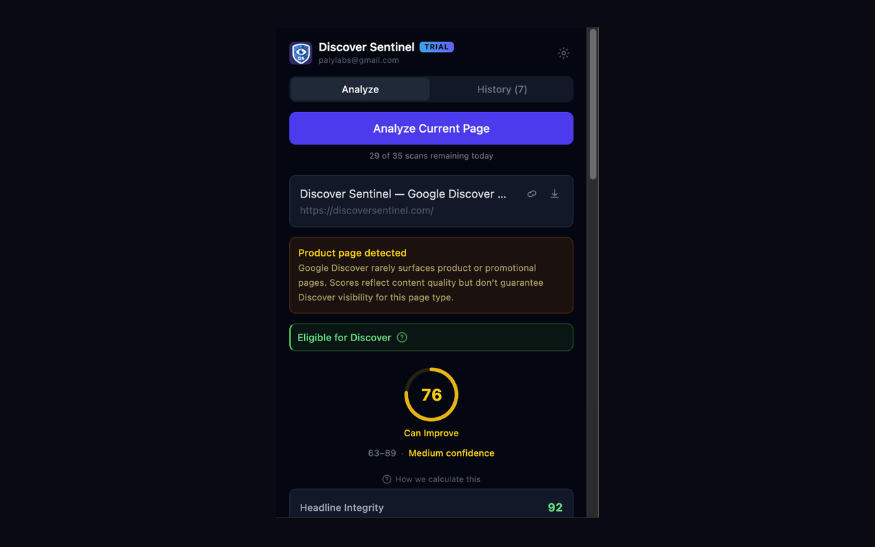Click the Discover Sentinel page title text
Screen dimensions: 875x547
pos(403,194)
